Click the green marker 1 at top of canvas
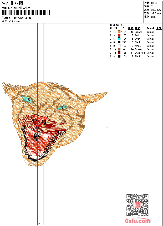 (45, 24)
